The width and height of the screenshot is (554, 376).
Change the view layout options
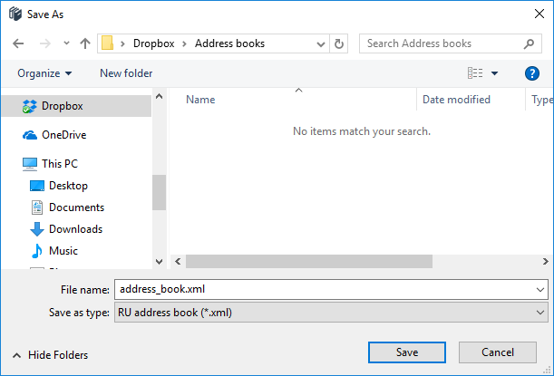tap(482, 73)
